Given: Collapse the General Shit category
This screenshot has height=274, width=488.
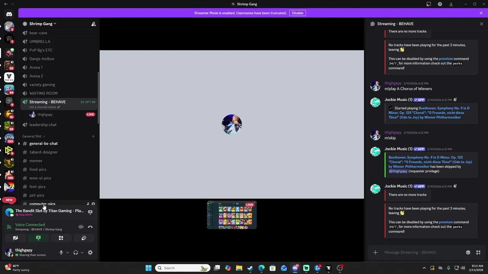Looking at the screenshot, I should click(34, 136).
